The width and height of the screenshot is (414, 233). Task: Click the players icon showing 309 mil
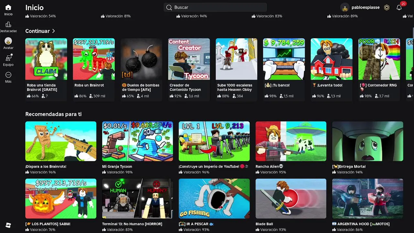[91, 96]
